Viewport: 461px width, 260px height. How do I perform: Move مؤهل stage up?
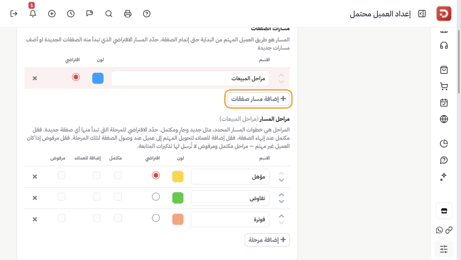[x=281, y=173]
